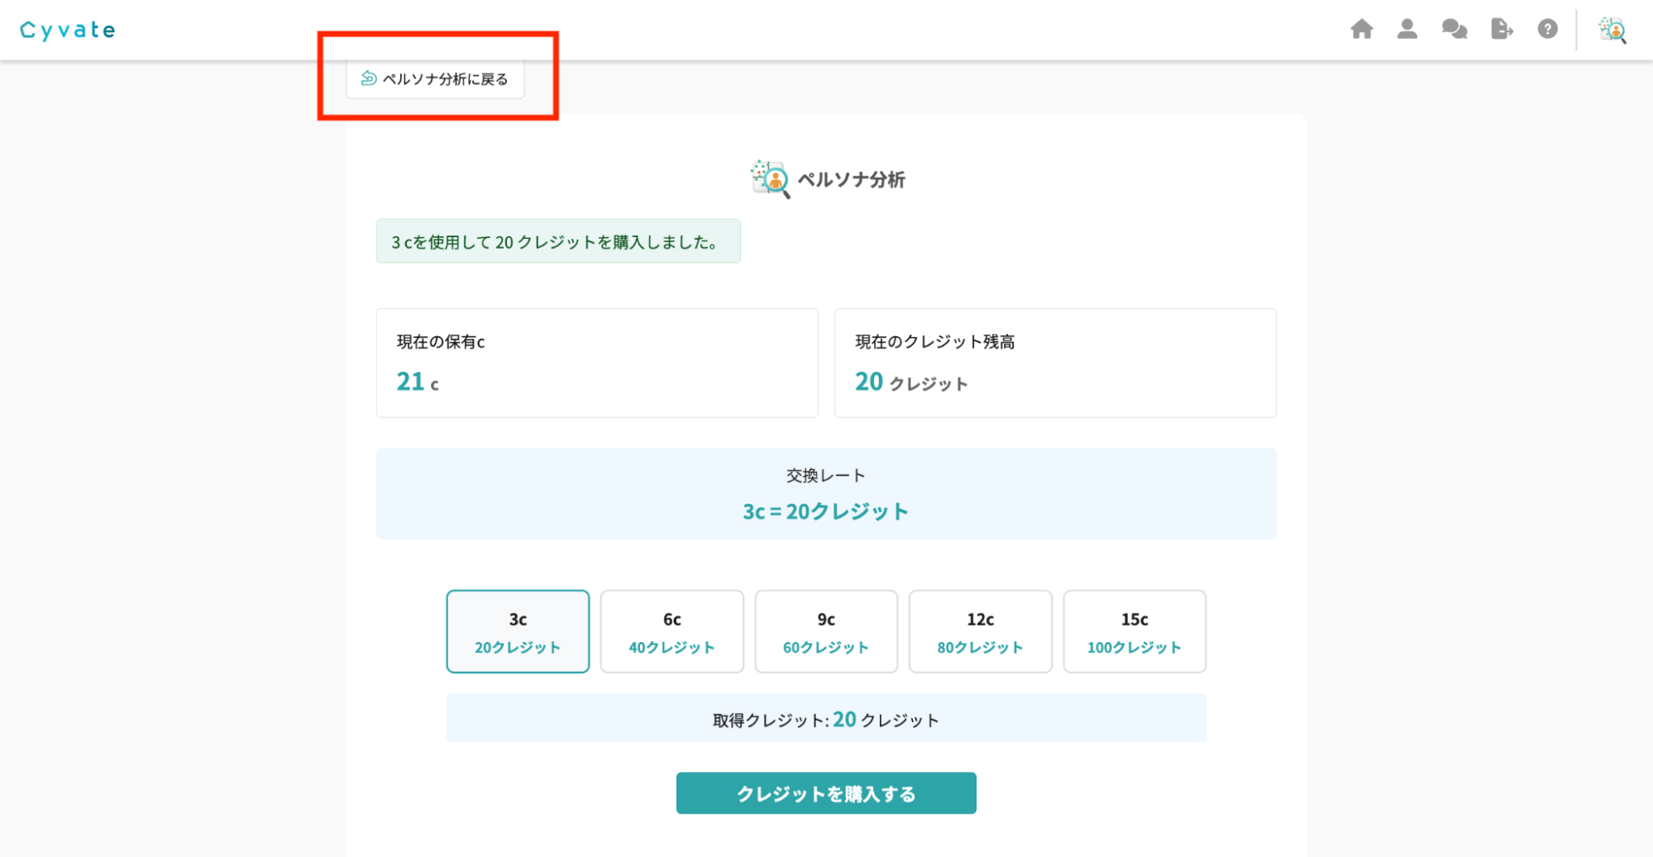Click the back arrow icon beside ペルソナ分析に戻る

[x=369, y=79]
